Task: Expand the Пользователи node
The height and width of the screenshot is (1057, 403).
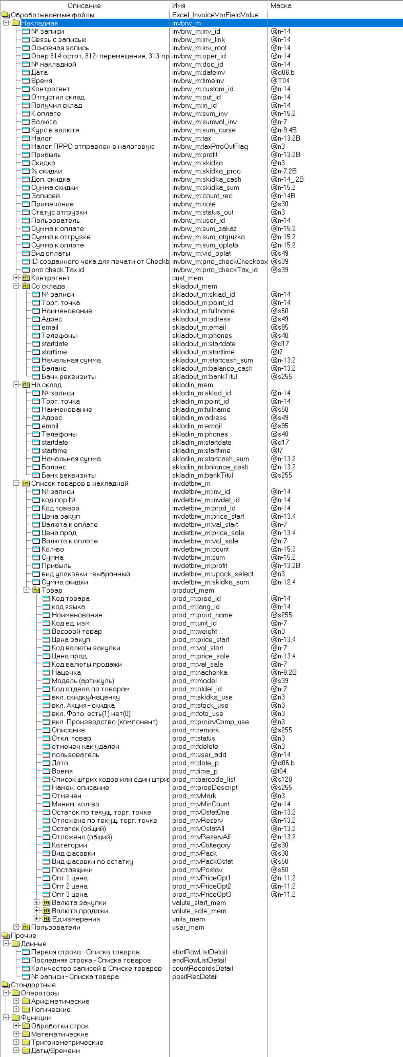Action: (x=16, y=927)
